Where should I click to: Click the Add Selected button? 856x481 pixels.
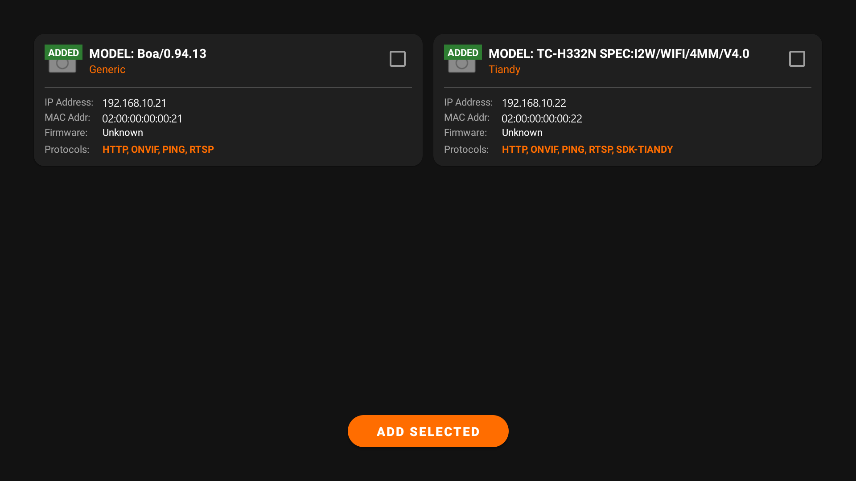coord(428,431)
